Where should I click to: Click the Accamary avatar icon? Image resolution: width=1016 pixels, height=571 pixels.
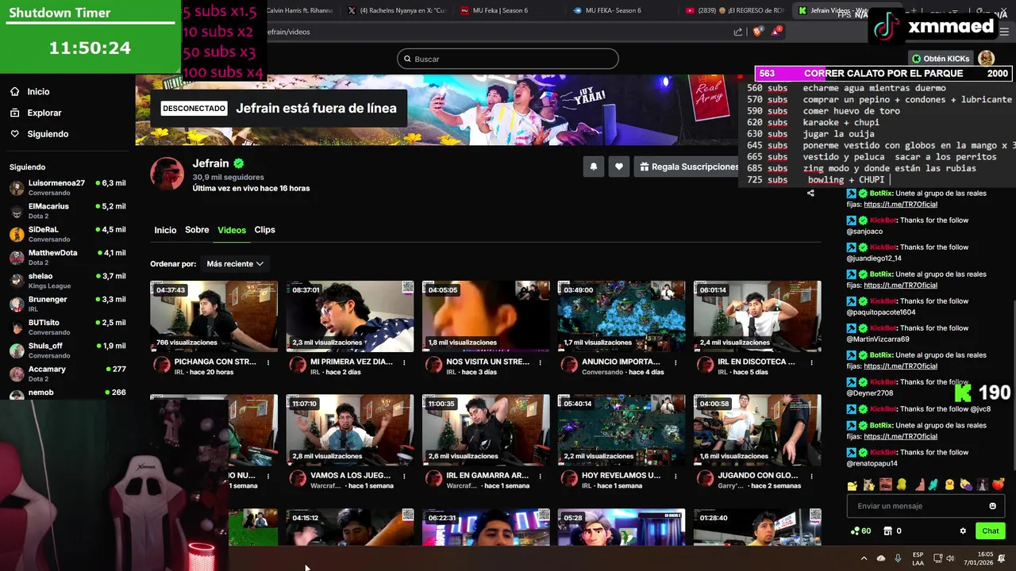pyautogui.click(x=17, y=374)
